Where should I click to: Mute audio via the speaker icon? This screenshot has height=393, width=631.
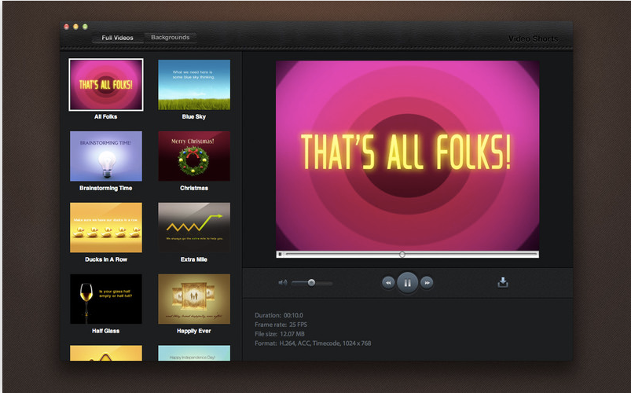[283, 283]
